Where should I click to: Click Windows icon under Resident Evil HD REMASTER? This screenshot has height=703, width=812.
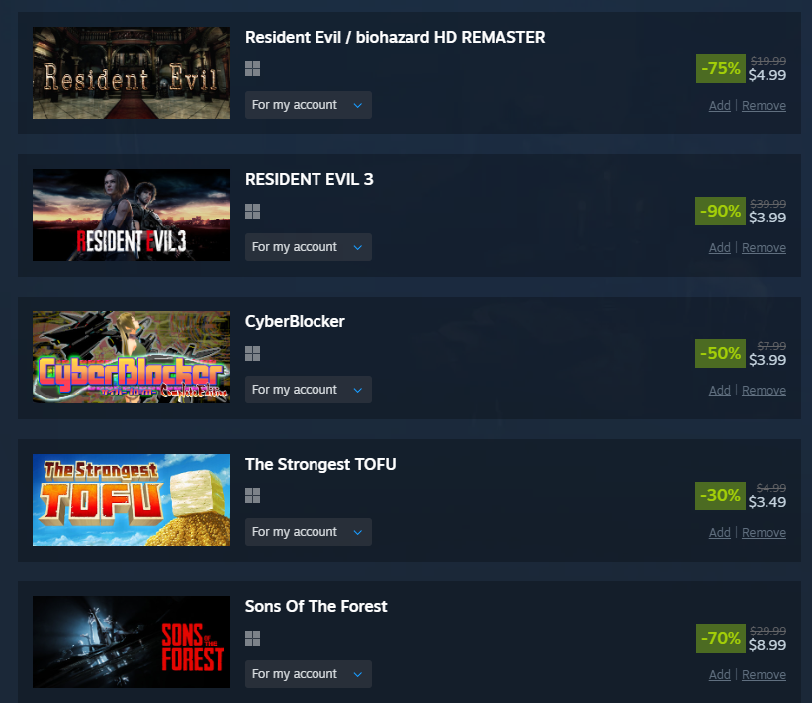[253, 69]
